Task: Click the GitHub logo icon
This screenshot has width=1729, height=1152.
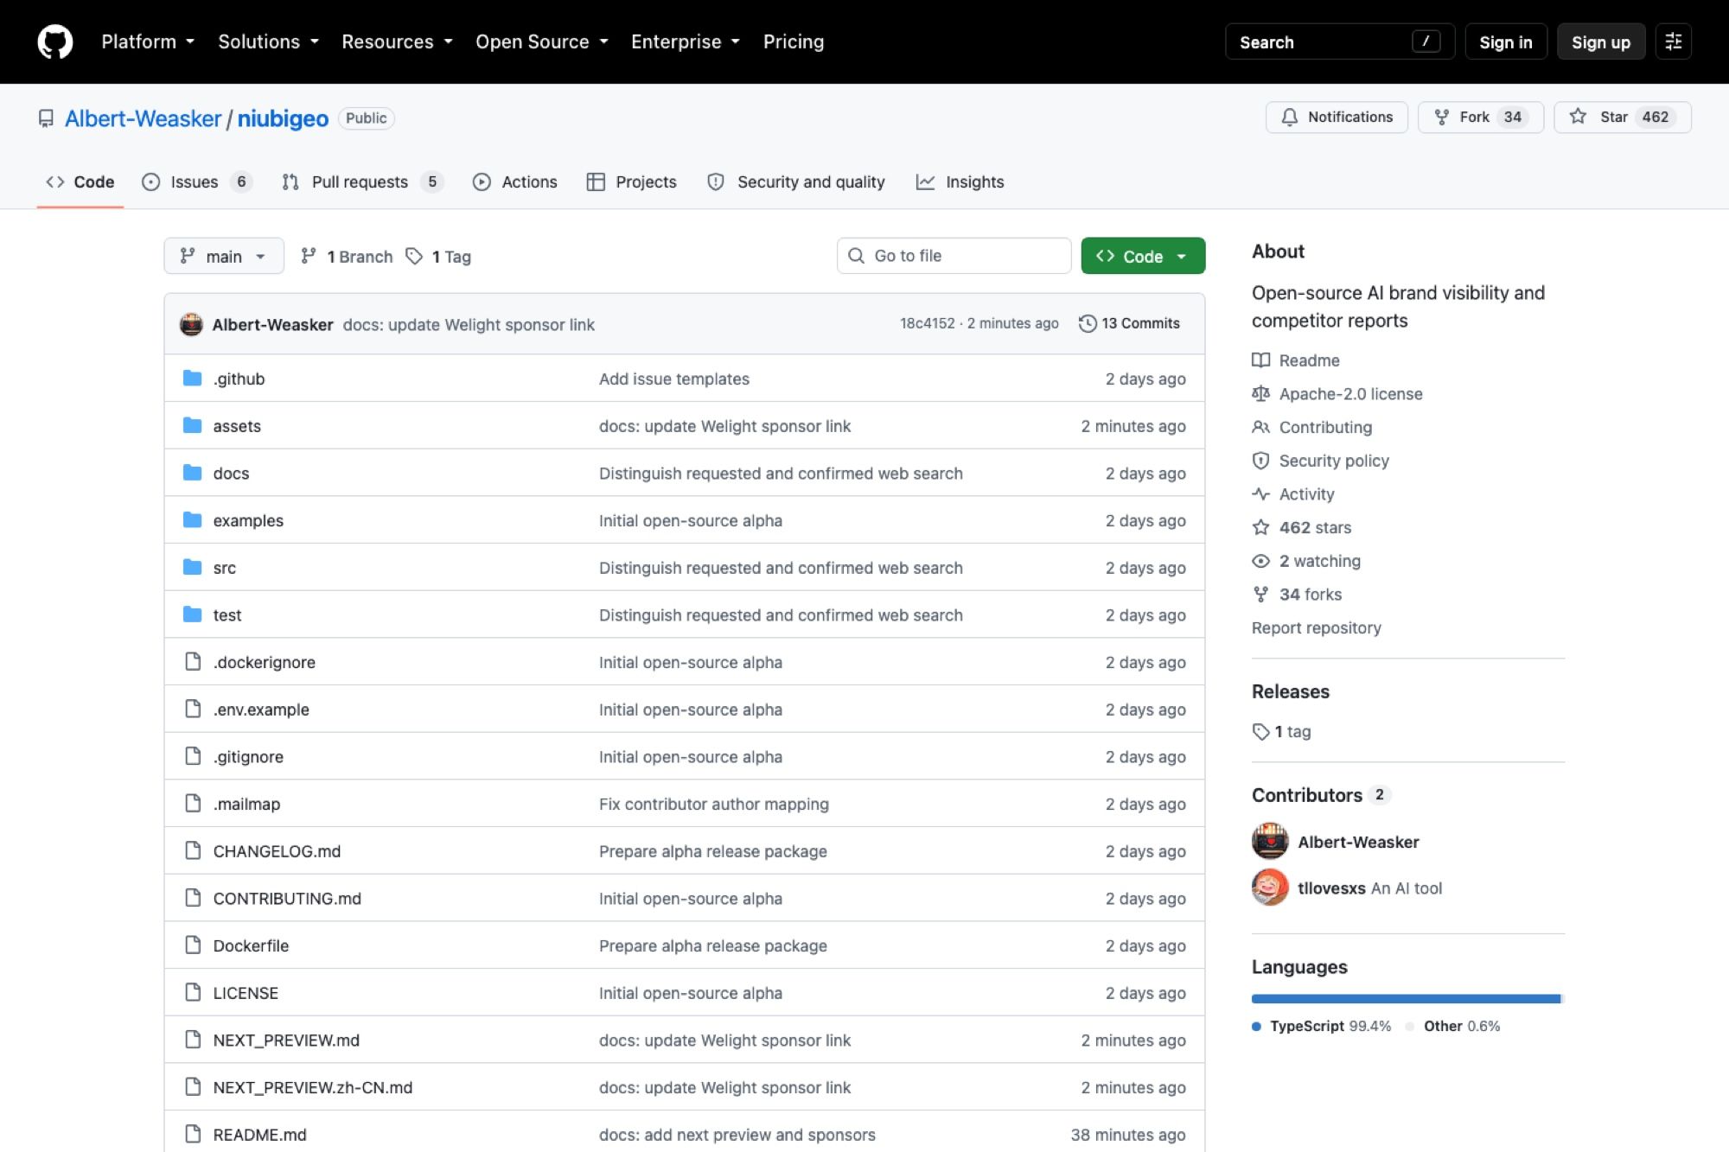Action: point(55,41)
